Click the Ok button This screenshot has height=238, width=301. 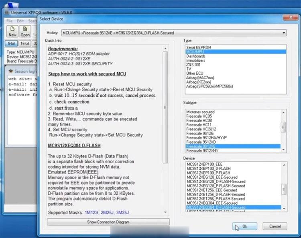[245, 226]
